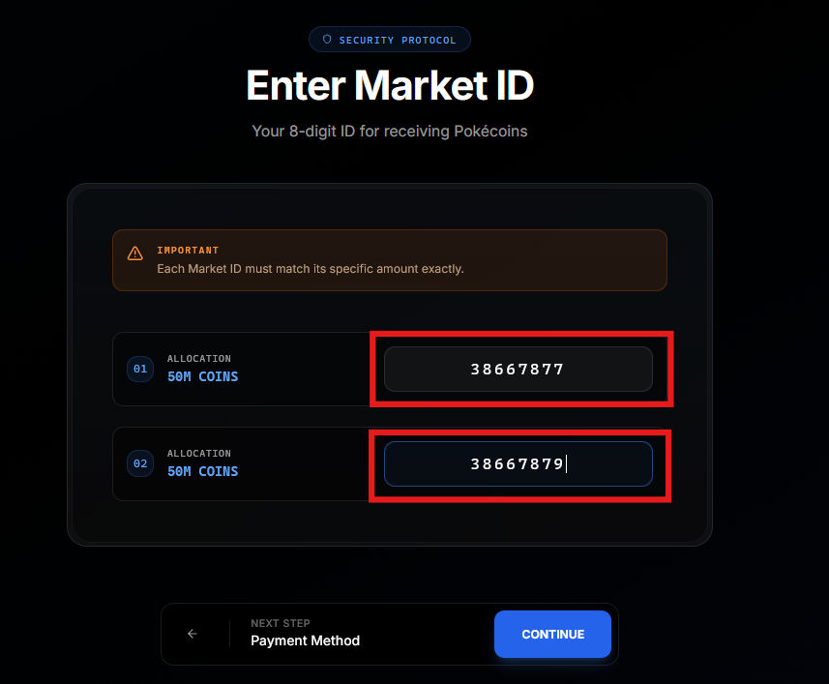Focus the Market ID field containing 38667879
829x684 pixels.
[x=518, y=463]
